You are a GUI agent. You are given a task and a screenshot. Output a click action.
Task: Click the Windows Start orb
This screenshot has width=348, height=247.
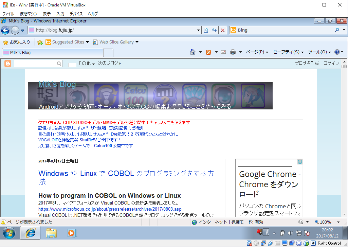pos(9,233)
